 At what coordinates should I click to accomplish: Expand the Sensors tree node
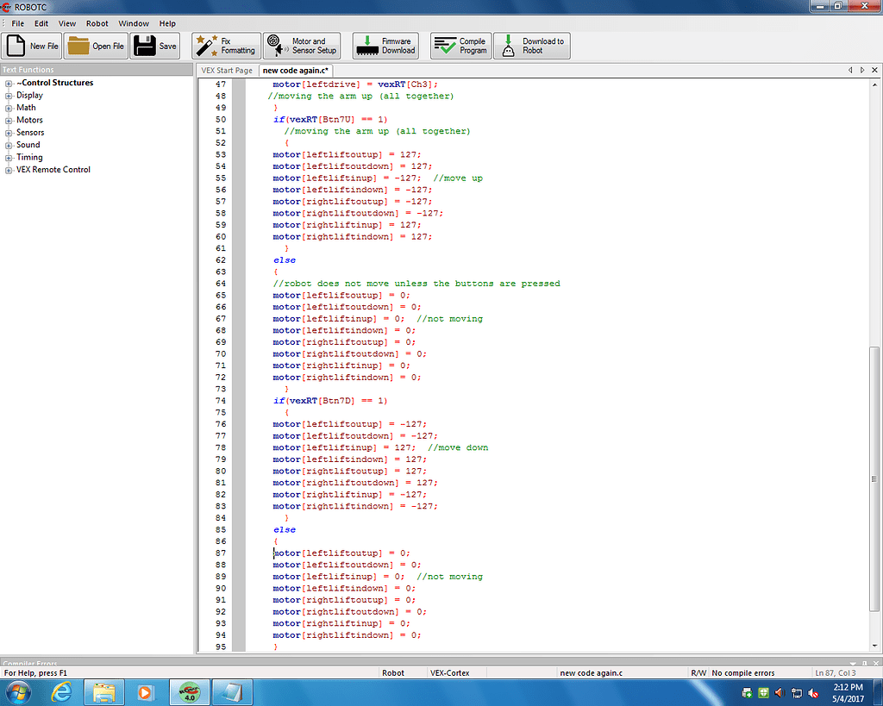(9, 133)
